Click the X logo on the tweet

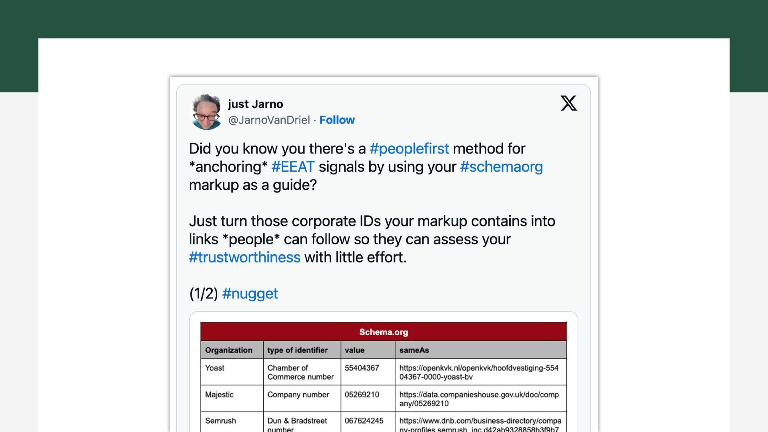pos(568,103)
